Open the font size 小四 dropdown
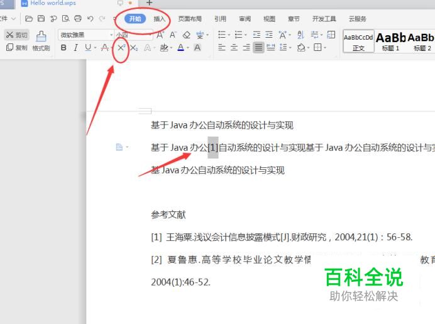The image size is (435, 324). click(150, 35)
